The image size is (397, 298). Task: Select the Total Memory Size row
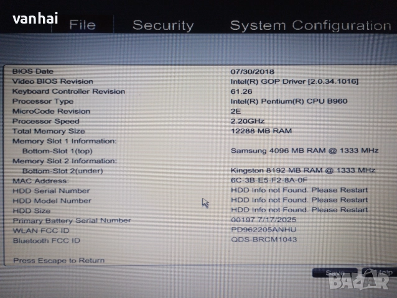point(49,131)
